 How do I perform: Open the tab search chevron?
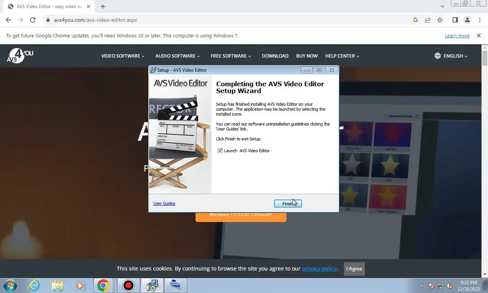(x=443, y=6)
